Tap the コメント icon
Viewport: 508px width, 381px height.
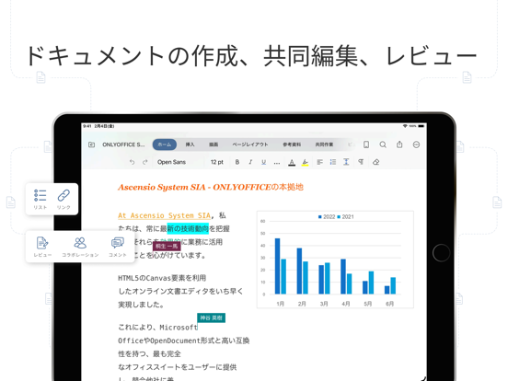point(117,247)
